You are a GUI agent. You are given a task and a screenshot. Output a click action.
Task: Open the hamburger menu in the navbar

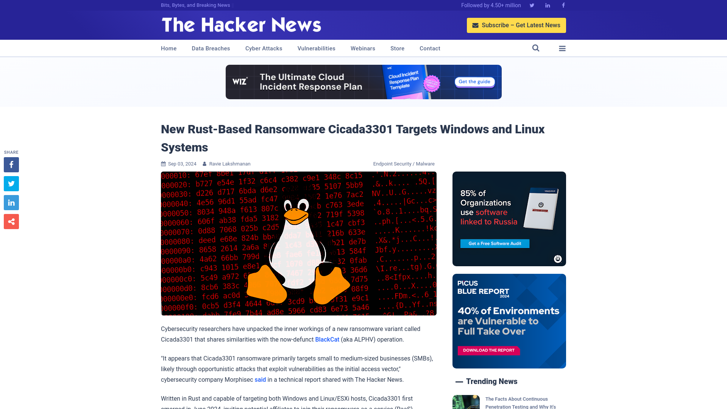pos(562,48)
